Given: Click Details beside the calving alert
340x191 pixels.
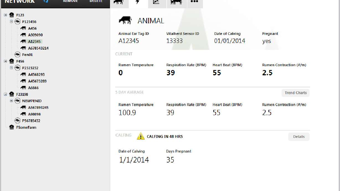Looking at the screenshot, I should pos(299,136).
